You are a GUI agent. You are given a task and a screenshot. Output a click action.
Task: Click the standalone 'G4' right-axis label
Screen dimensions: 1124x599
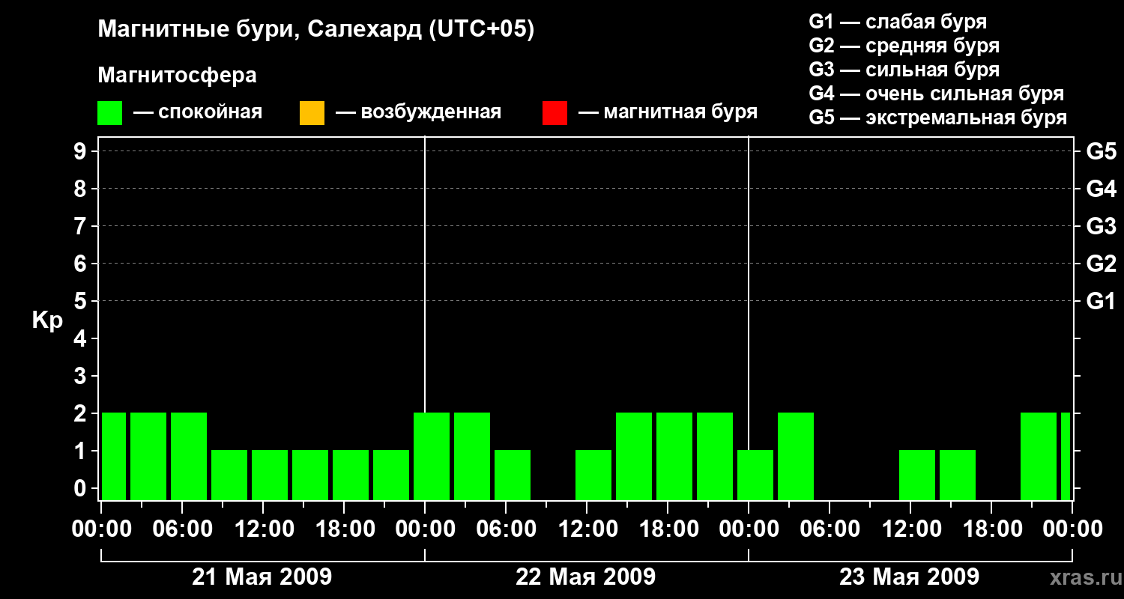click(x=1101, y=189)
